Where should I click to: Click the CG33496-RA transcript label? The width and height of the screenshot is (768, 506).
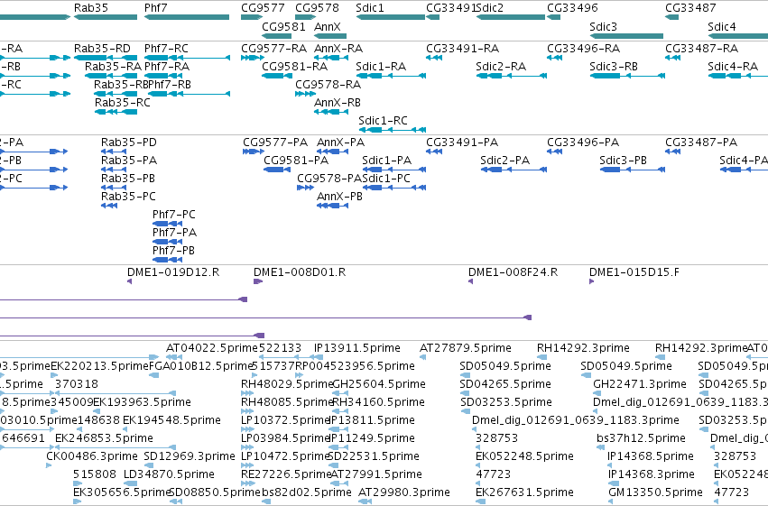[584, 49]
